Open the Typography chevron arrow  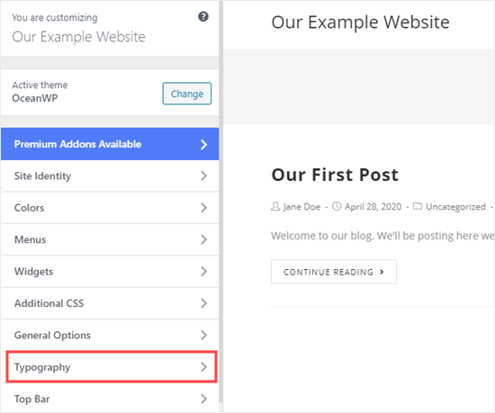point(204,367)
